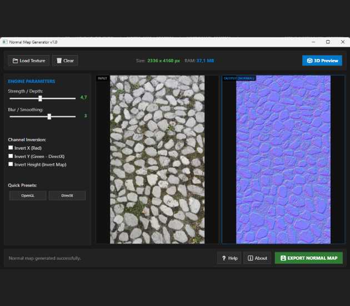Click the INPUT label on preview
The image size is (350, 306).
tap(102, 78)
